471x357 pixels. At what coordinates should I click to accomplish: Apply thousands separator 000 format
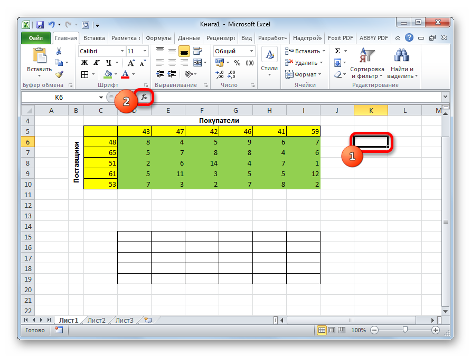(250, 63)
